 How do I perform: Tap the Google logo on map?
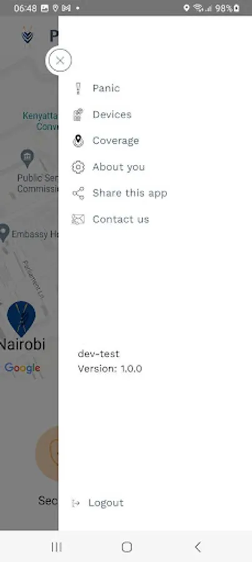point(22,368)
